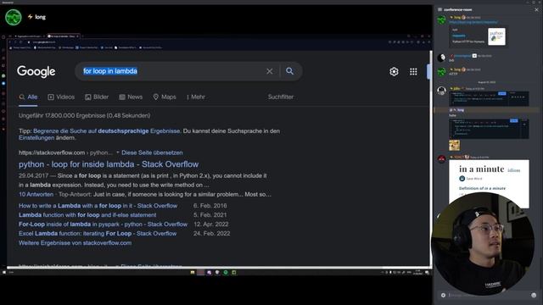Click the green Spotify icon on the taskbar
This screenshot has width=543, height=305.
(226, 273)
